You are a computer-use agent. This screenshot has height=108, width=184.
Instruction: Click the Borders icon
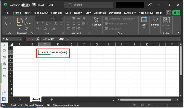tap(37, 29)
